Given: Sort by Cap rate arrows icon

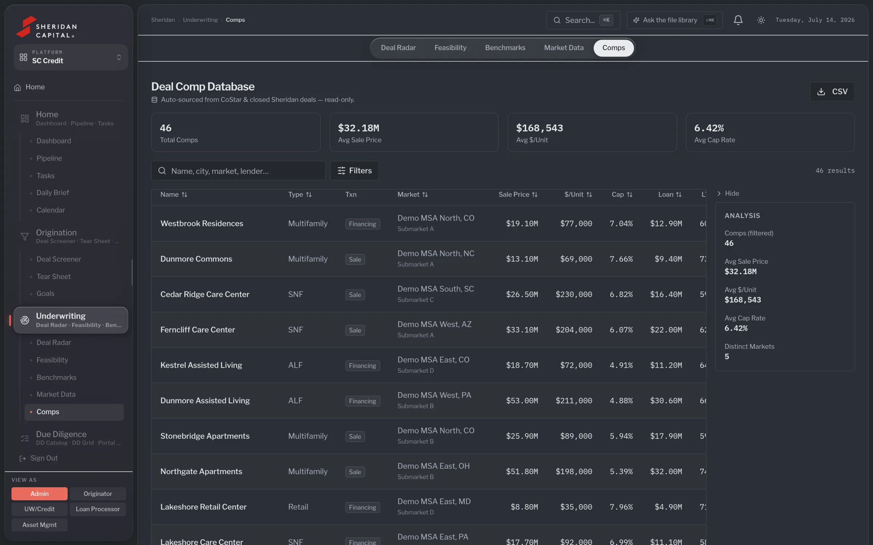Looking at the screenshot, I should click(x=629, y=195).
